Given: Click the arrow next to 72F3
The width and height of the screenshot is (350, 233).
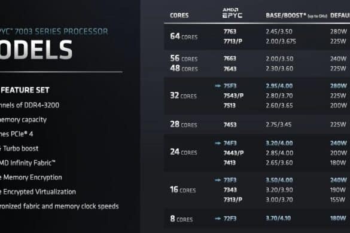Looking at the screenshot, I should coord(218,219).
